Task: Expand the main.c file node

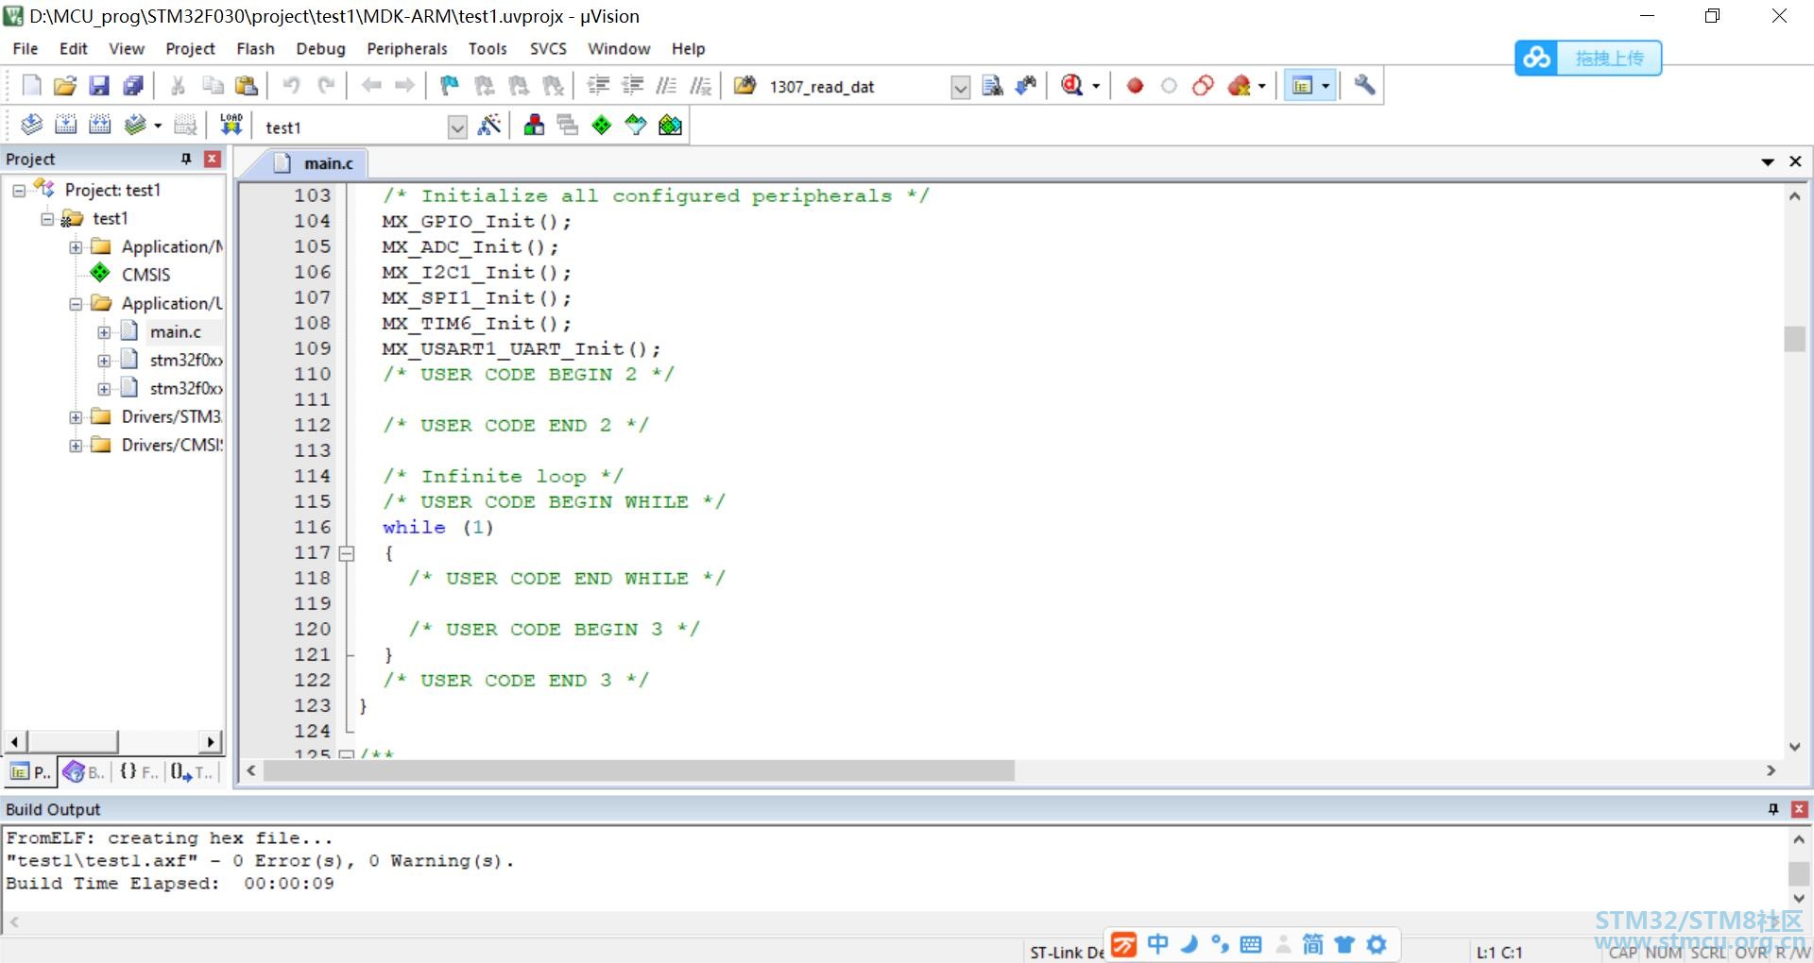Action: tap(104, 332)
